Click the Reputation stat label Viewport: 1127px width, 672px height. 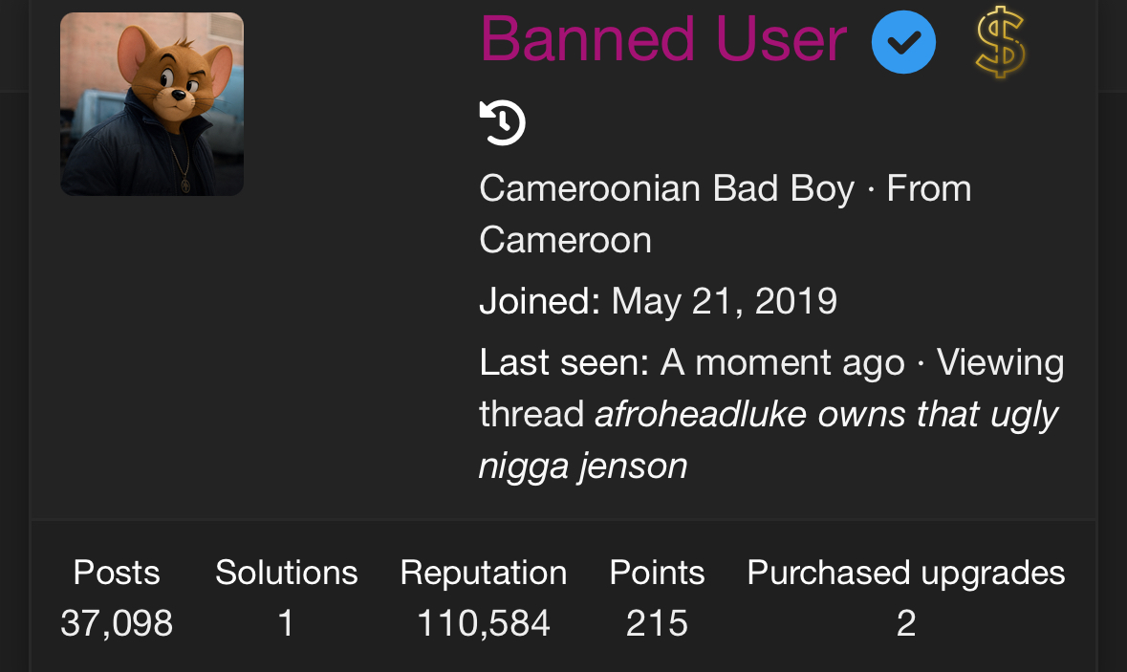483,574
